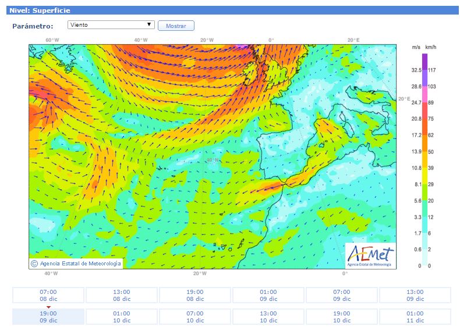Click the Agencia Estatal de Meteorología copyright text
Image resolution: width=460 pixels, height=330 pixels.
pos(80,264)
